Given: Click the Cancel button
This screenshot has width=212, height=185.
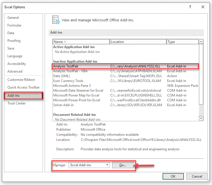Looking at the screenshot, I should click(x=197, y=176).
